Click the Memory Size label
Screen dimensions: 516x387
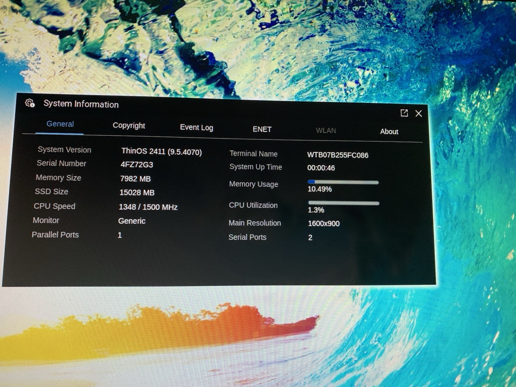58,178
